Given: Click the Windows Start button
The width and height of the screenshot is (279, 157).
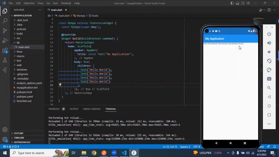Looking at the screenshot, I should pyautogui.click(x=5, y=153).
